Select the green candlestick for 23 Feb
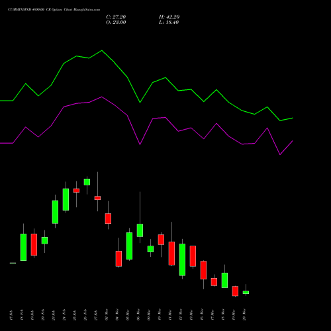Screen dimensions: 331x331 pyautogui.click(x=55, y=212)
